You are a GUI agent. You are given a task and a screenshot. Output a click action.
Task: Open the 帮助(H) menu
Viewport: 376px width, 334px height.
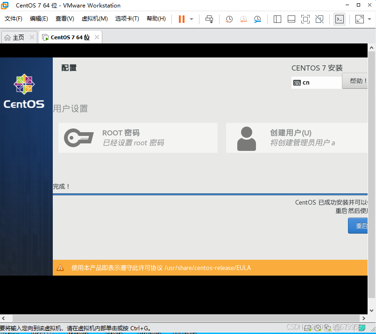156,19
